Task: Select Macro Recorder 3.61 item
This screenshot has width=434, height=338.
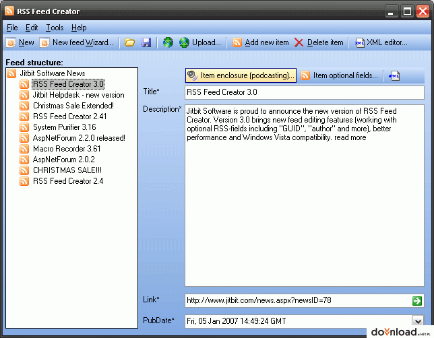Action: pos(67,149)
